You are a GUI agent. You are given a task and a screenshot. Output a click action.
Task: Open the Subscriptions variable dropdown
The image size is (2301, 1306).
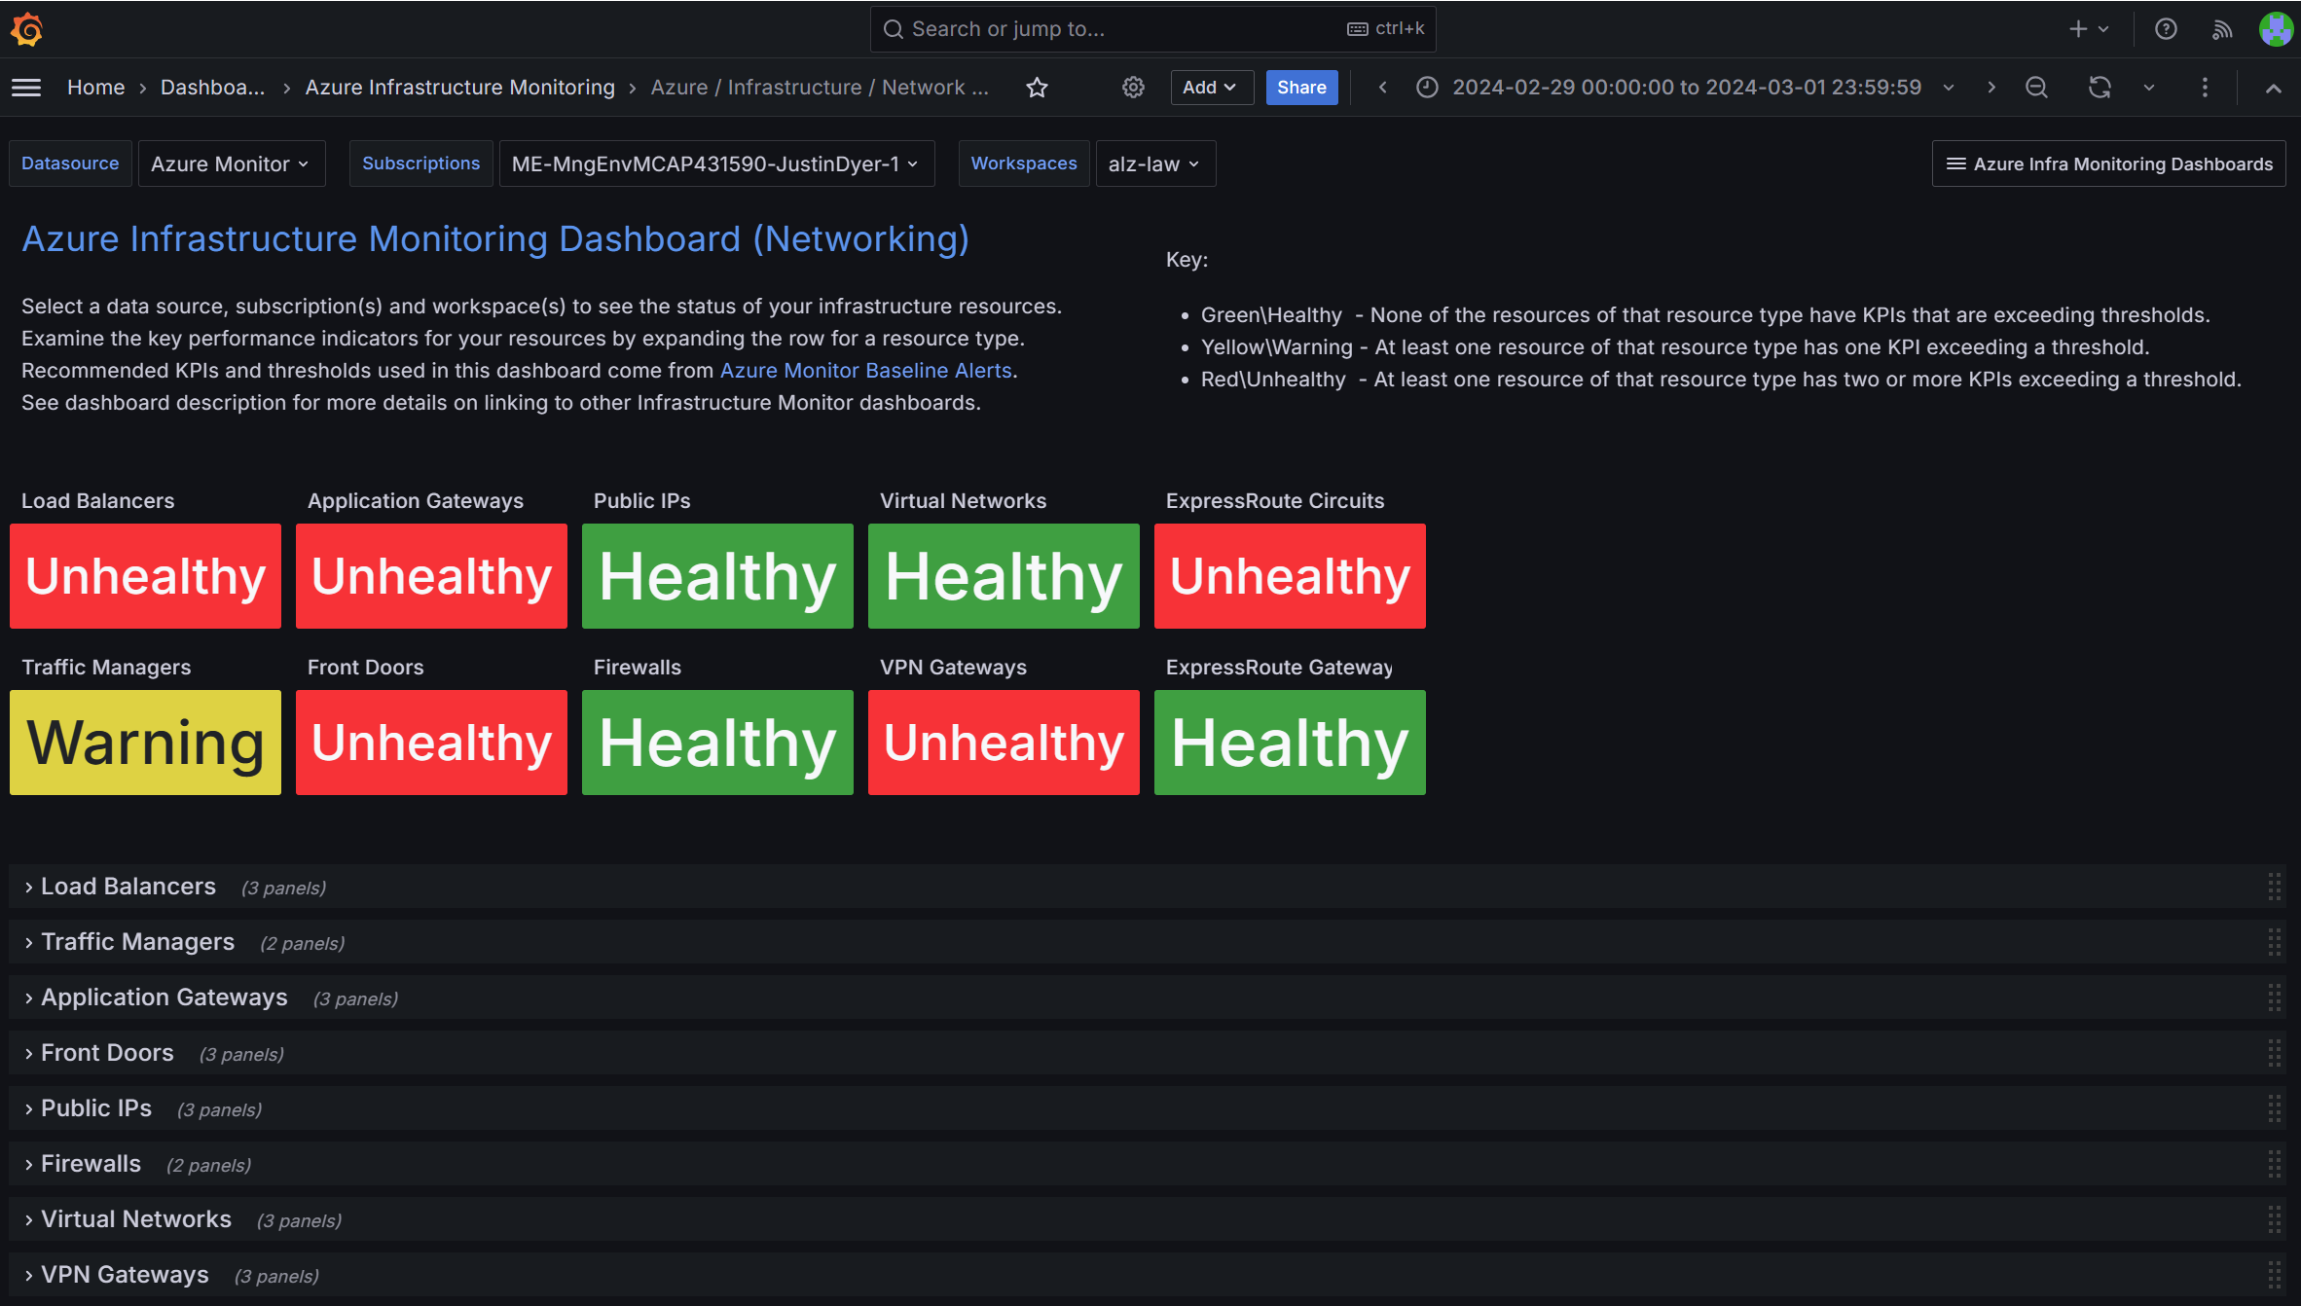coord(715,163)
